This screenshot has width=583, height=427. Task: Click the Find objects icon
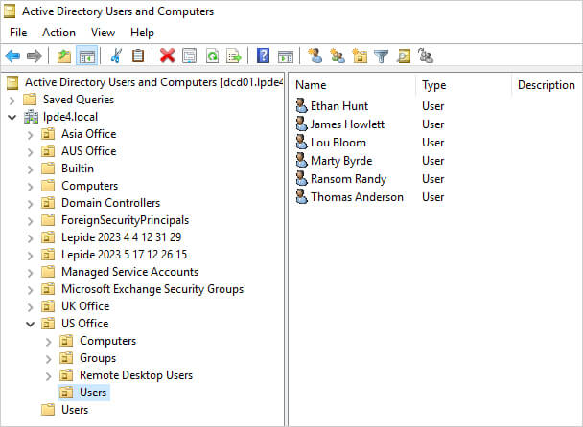point(404,56)
